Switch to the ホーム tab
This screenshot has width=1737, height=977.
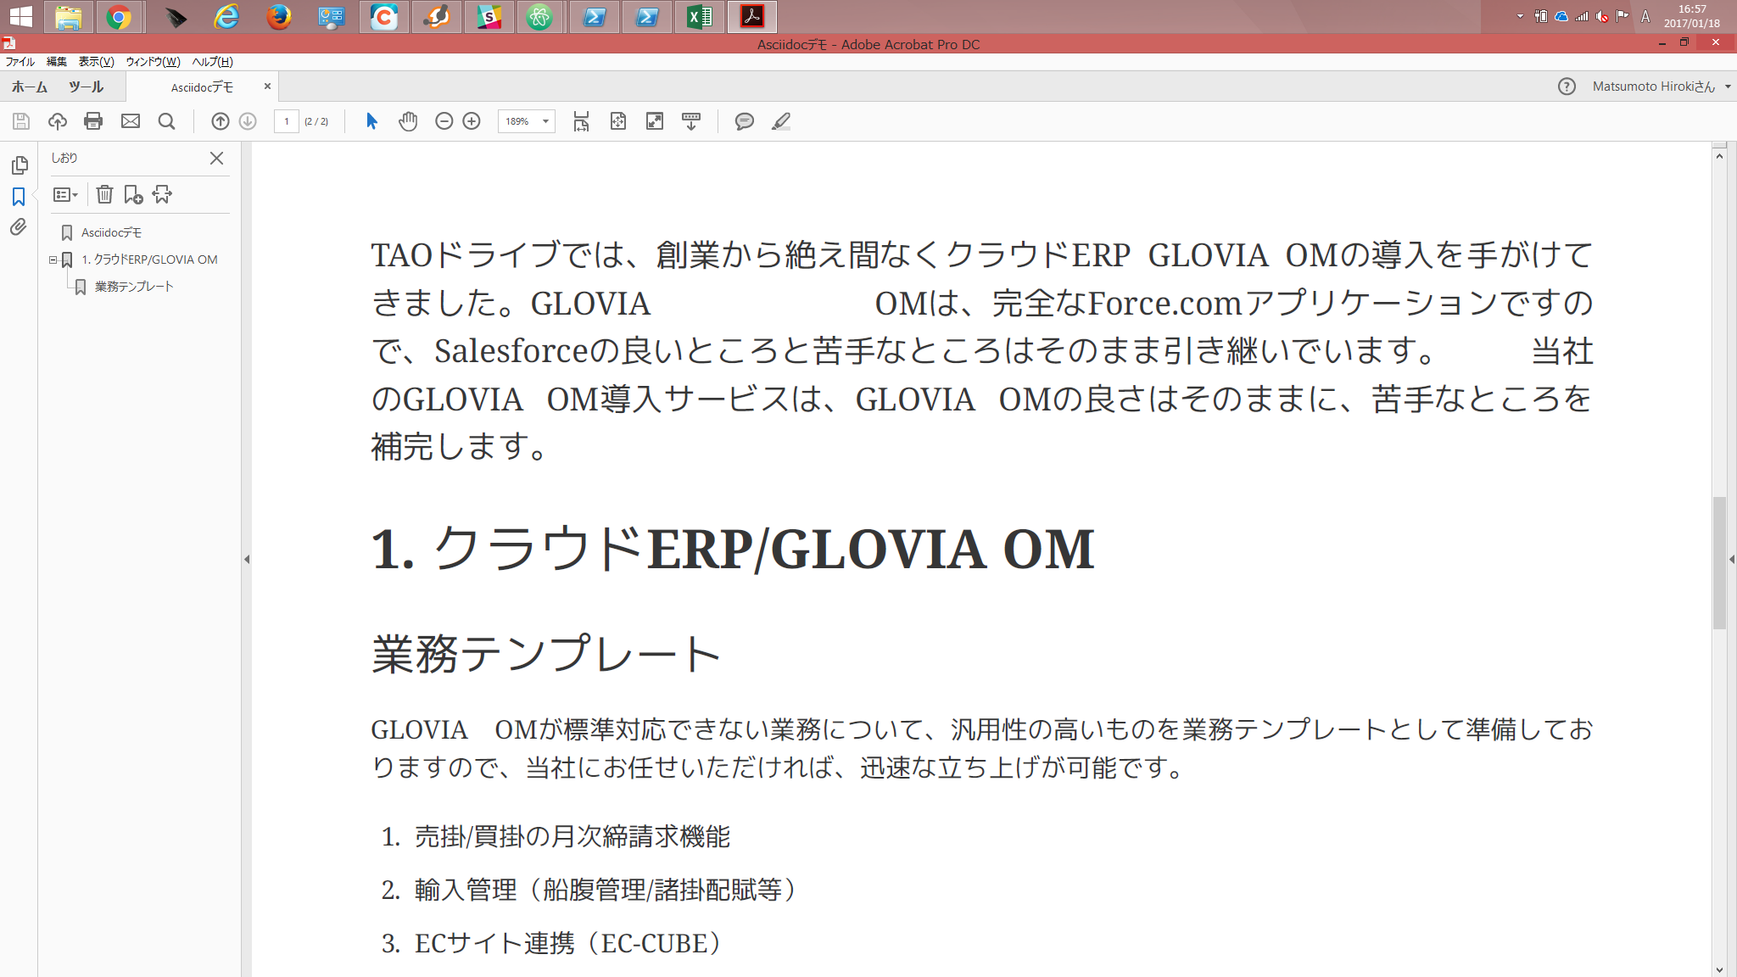[x=28, y=86]
